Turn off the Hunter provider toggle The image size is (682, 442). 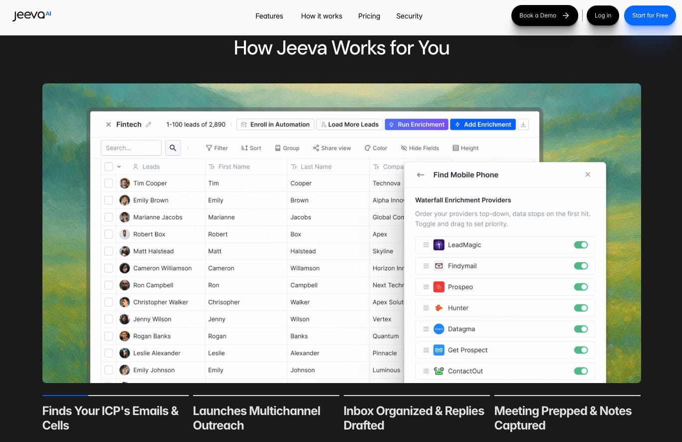(x=581, y=308)
